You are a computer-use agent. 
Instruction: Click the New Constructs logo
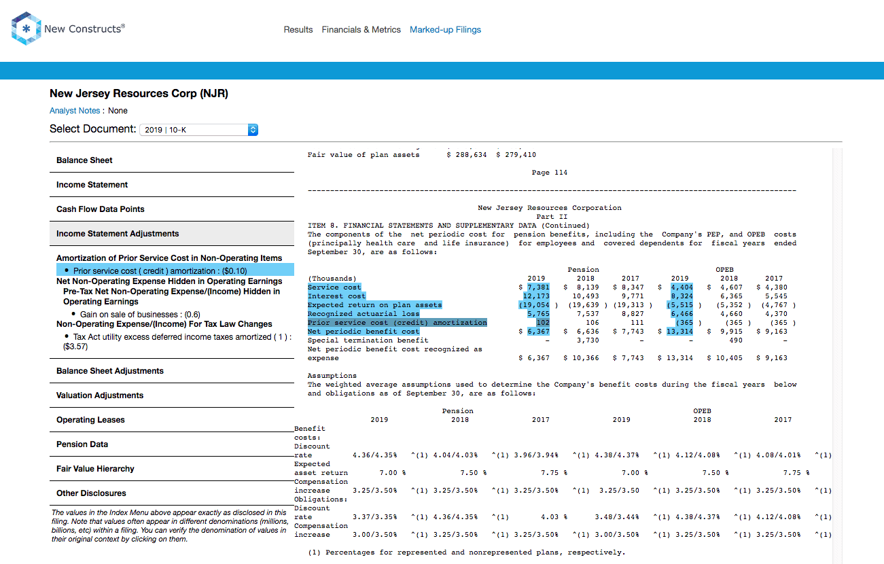click(x=68, y=29)
